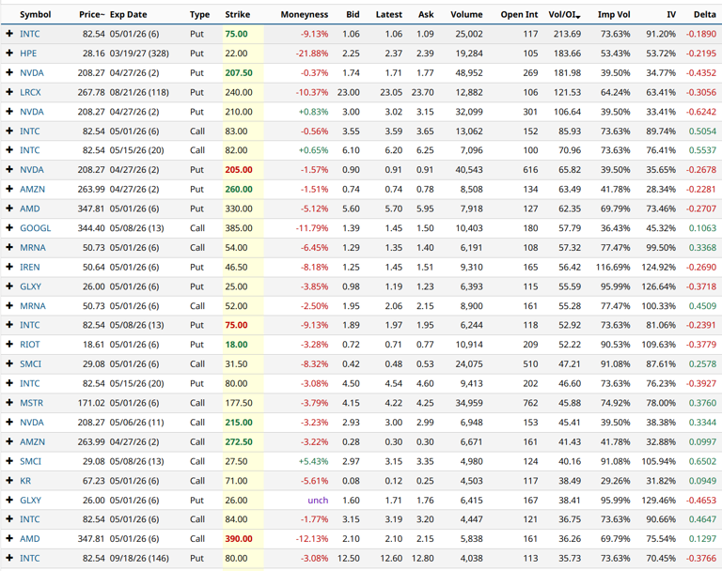Click the plus icon beside GOOGL
This screenshot has height=571, width=722.
coord(9,228)
